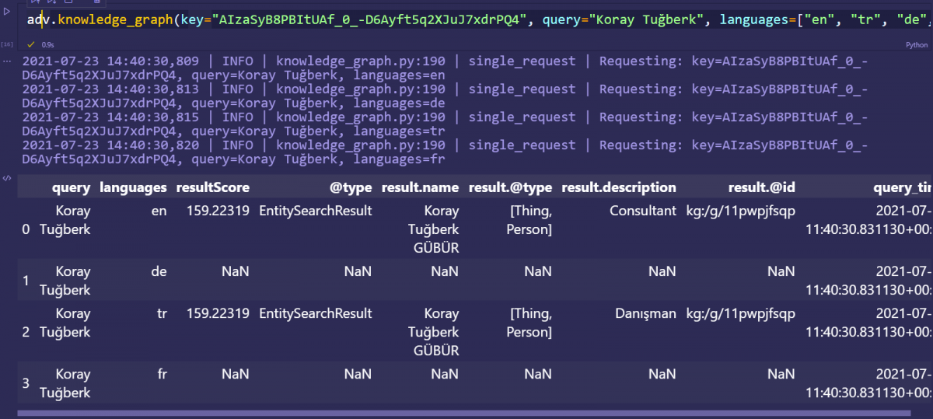This screenshot has width=933, height=419.
Task: Click 'Koray Tuğberk GÜBÜR' name in row 2
Action: coord(434,332)
